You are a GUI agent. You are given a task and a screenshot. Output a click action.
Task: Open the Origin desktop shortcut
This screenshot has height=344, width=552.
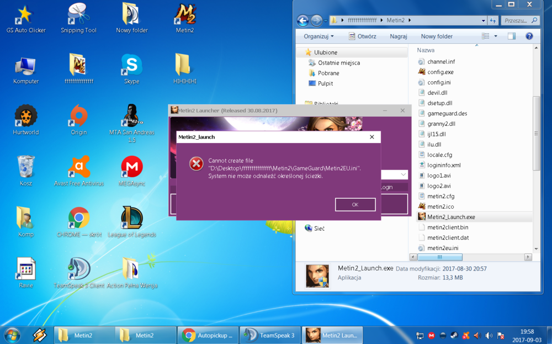tap(79, 120)
